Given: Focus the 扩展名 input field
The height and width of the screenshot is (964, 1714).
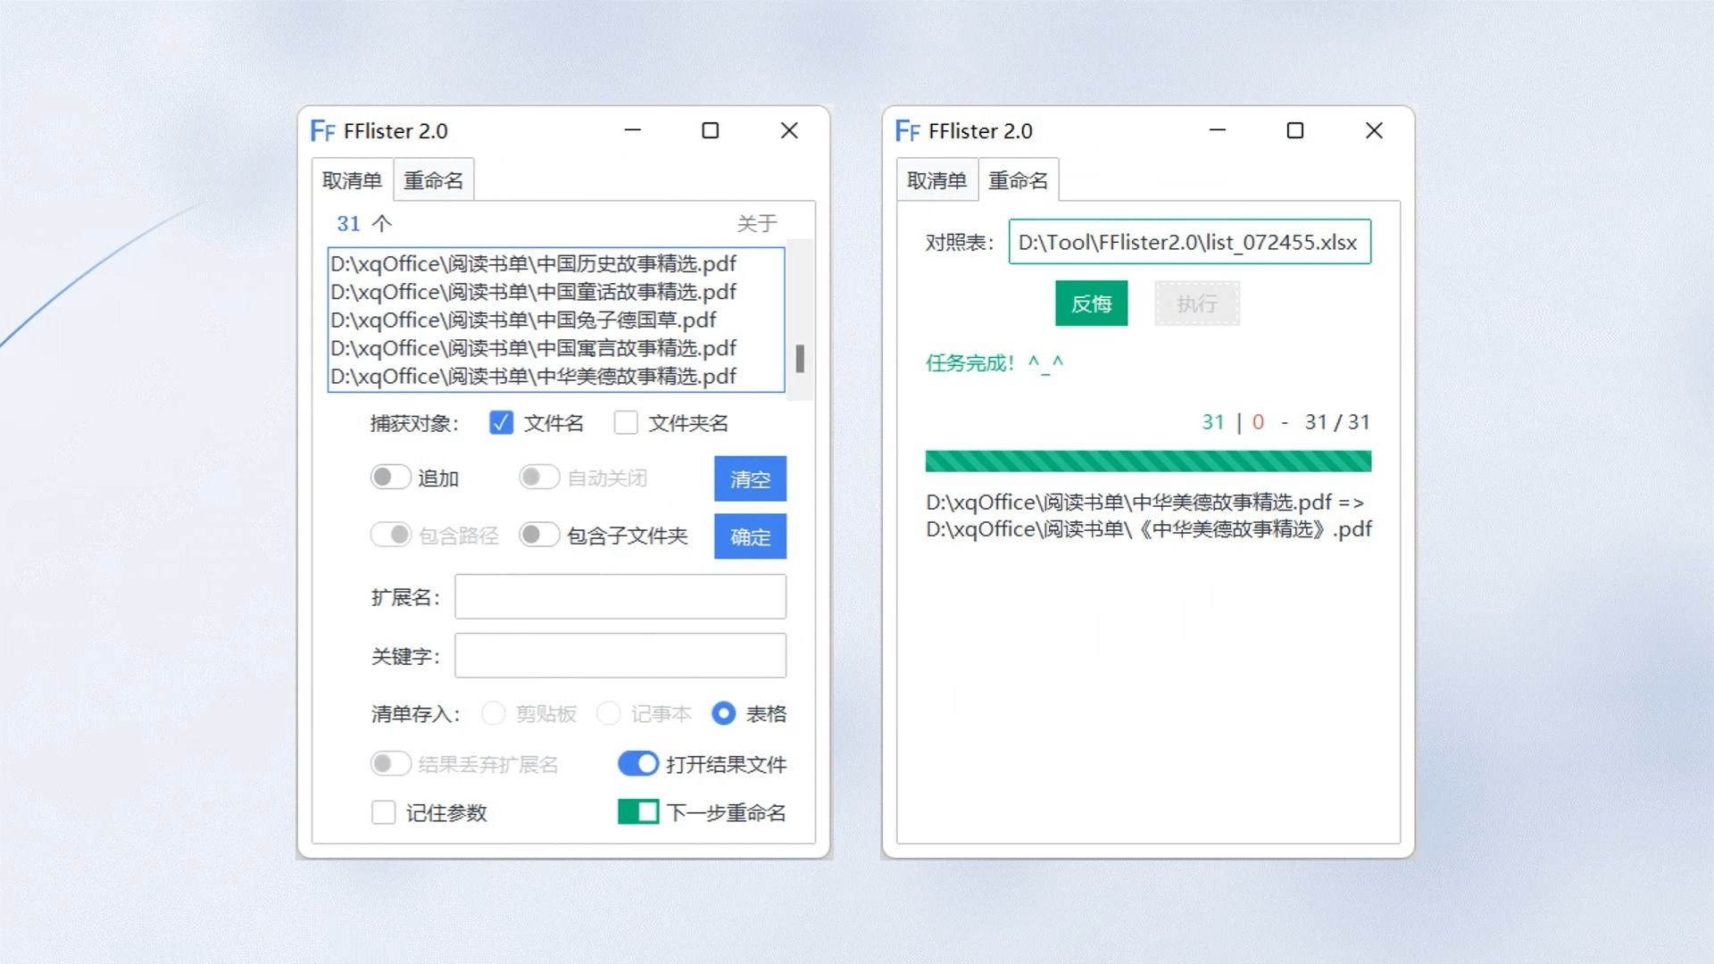Looking at the screenshot, I should [620, 596].
